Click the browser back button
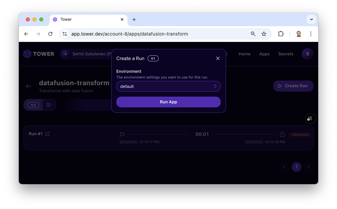Screen dimensions: 337x209 click(x=26, y=34)
